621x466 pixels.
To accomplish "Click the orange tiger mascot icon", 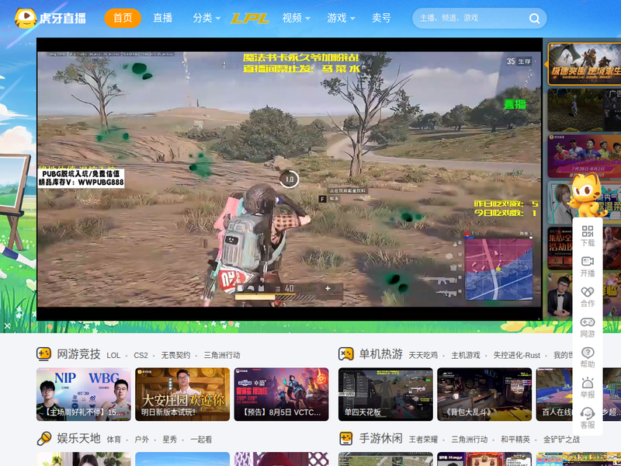I will point(588,196).
